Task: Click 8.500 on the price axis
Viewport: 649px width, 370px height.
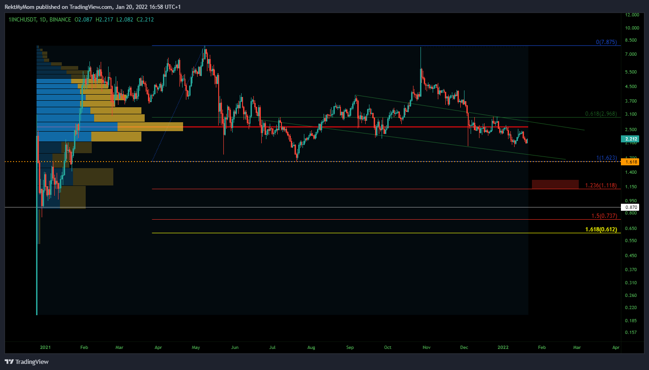Action: pos(632,40)
